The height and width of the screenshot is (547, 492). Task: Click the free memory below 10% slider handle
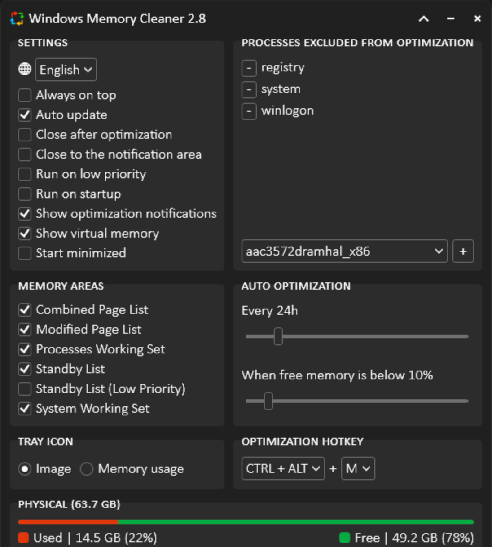click(x=268, y=401)
